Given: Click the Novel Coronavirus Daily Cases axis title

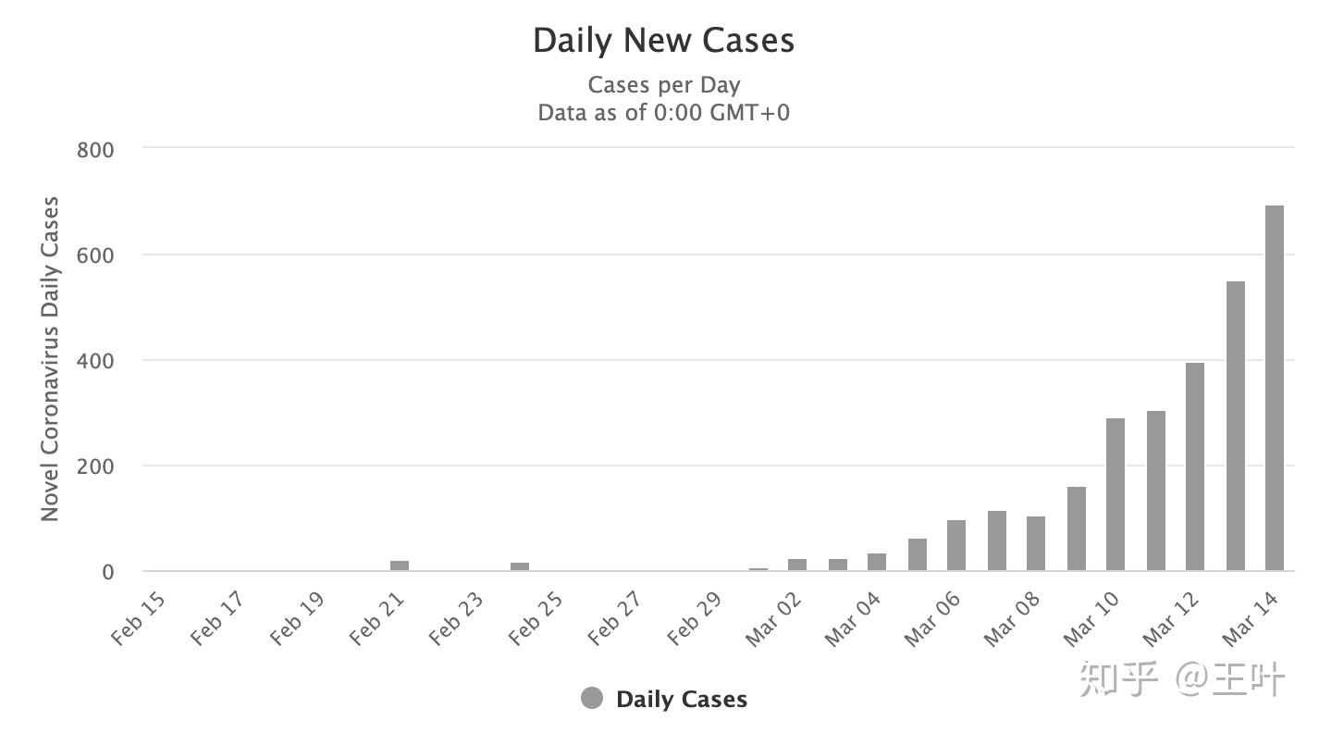Looking at the screenshot, I should point(50,359).
